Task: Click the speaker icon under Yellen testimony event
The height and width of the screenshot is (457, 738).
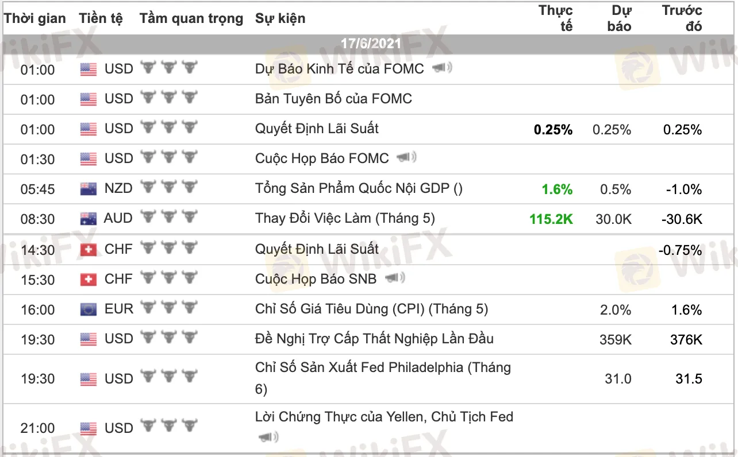Action: click(267, 438)
